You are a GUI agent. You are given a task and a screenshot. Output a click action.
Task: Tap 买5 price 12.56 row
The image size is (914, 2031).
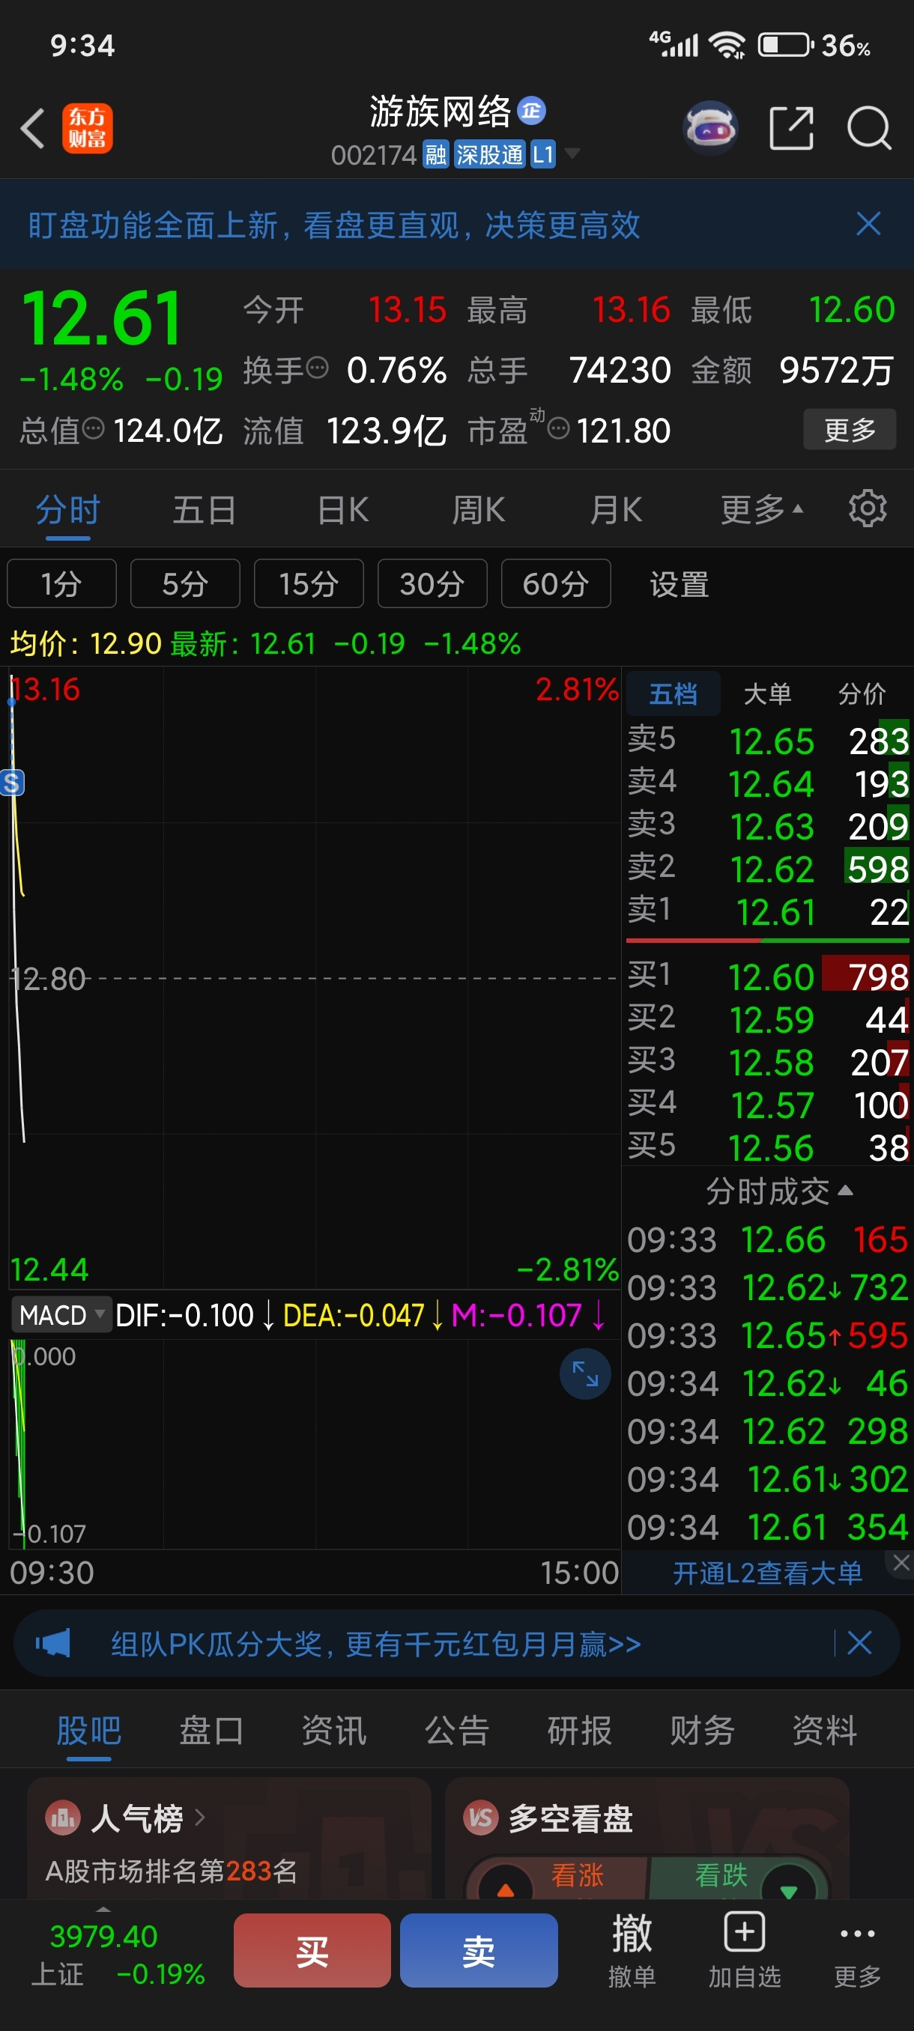click(x=768, y=1147)
